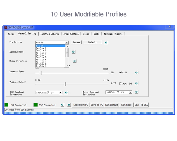Open the Pre Setting combo box
The height and width of the screenshot is (141, 177).
[52, 42]
